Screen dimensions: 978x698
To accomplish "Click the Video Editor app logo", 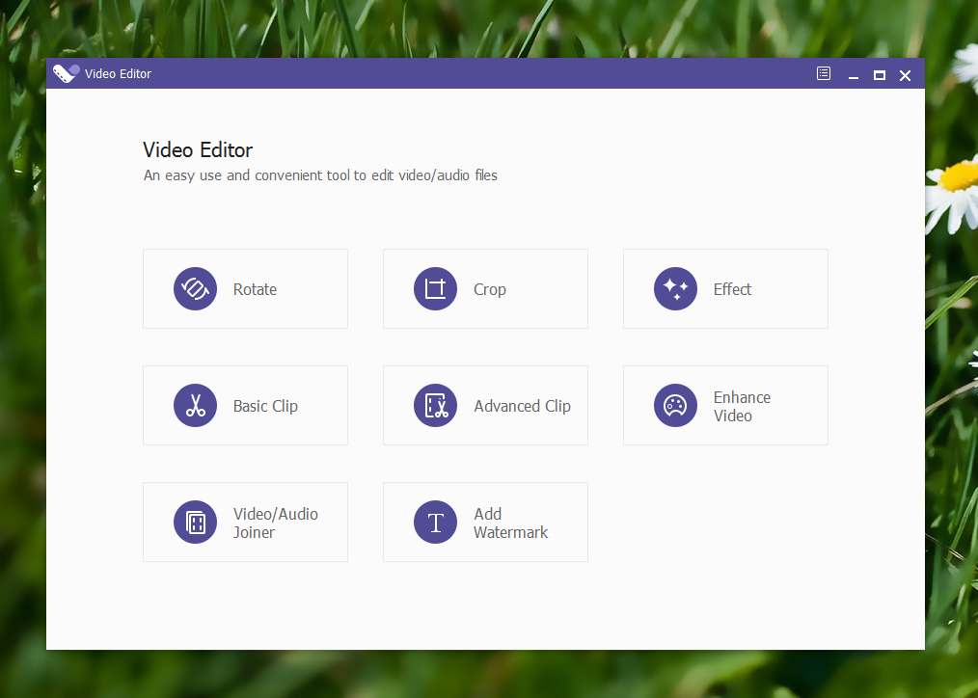I will (67, 73).
